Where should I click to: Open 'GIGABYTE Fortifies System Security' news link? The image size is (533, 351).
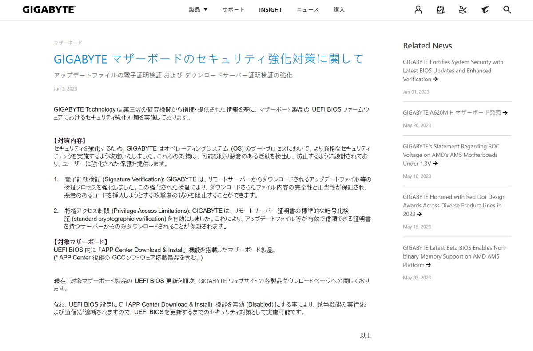(x=453, y=71)
